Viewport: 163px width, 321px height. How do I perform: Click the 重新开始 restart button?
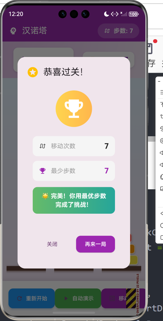(32, 298)
